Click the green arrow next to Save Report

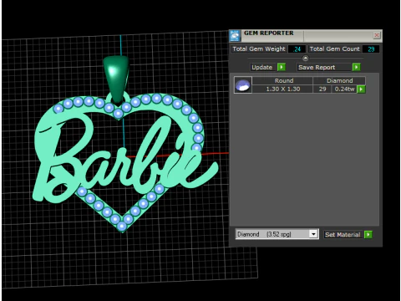(356, 67)
